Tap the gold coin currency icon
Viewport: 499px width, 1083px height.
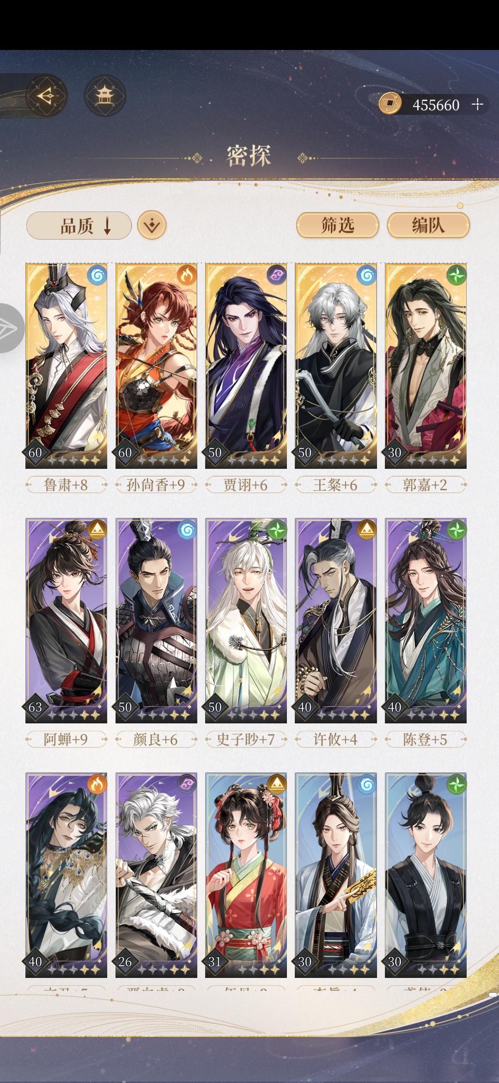390,104
